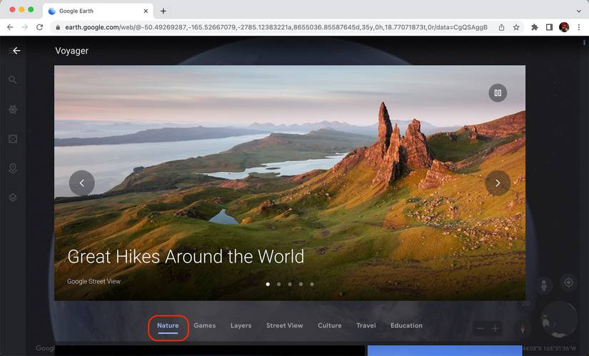The image size is (589, 356).
Task: Reload the Google Earth page
Action: (39, 27)
